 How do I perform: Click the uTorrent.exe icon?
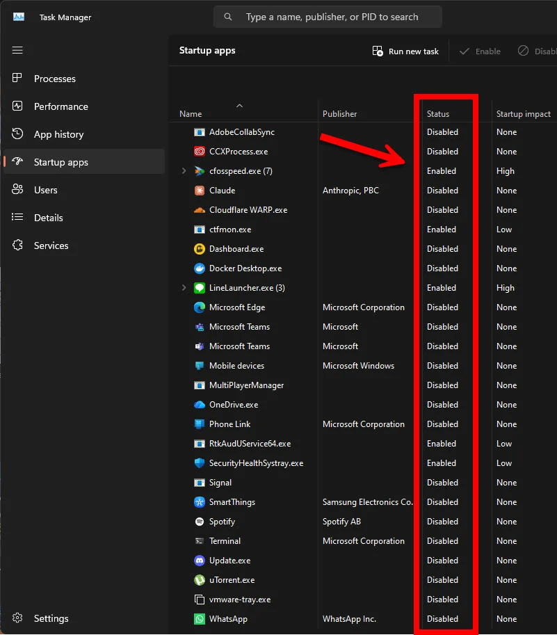coord(200,580)
